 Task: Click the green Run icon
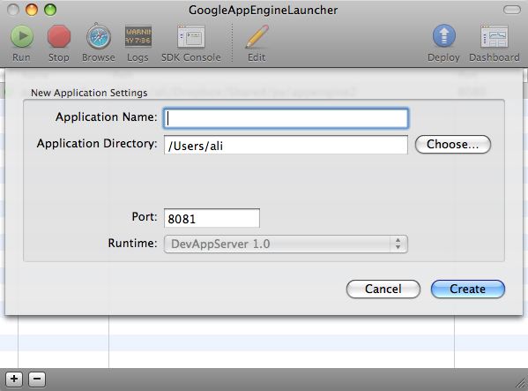[22, 35]
